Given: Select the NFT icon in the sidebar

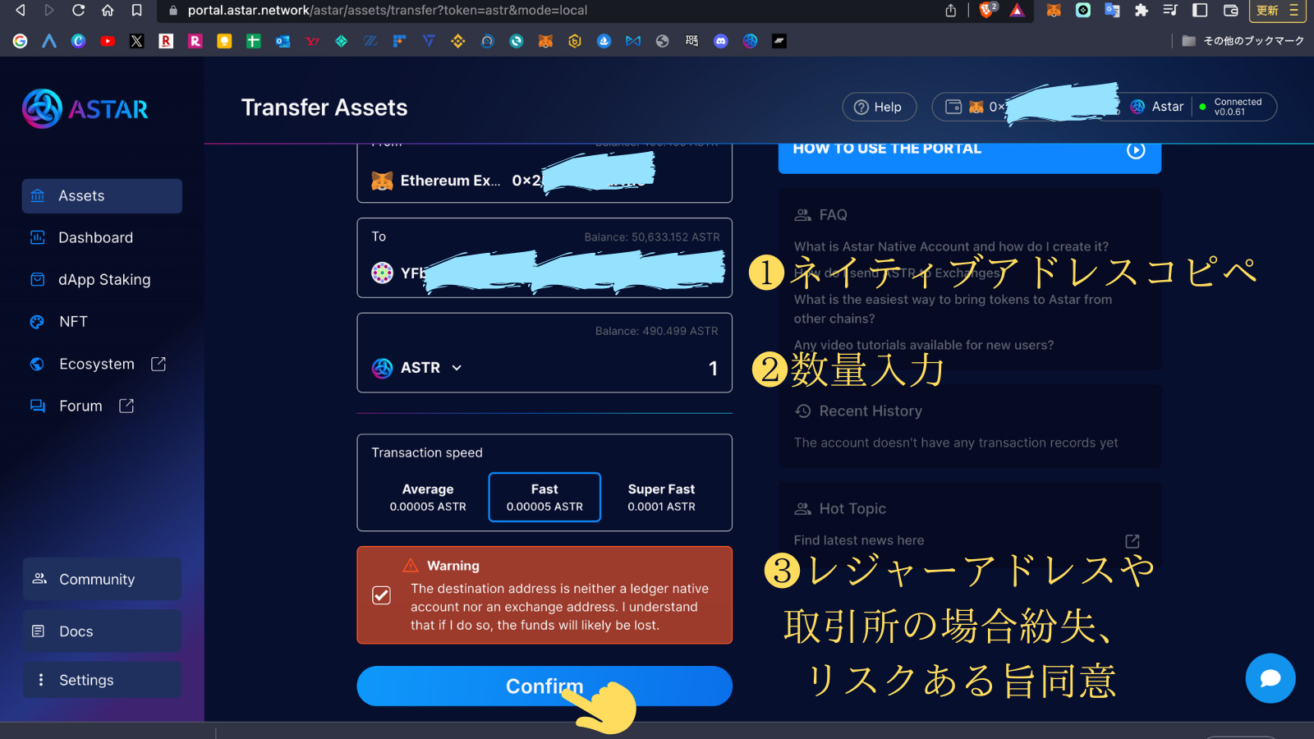Looking at the screenshot, I should pos(38,321).
